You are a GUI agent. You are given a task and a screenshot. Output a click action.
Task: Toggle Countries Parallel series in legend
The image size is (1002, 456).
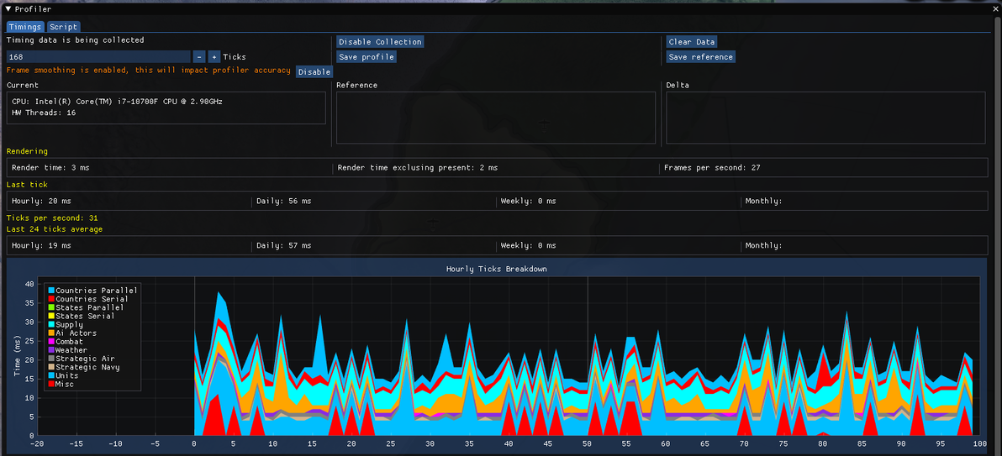click(x=92, y=291)
